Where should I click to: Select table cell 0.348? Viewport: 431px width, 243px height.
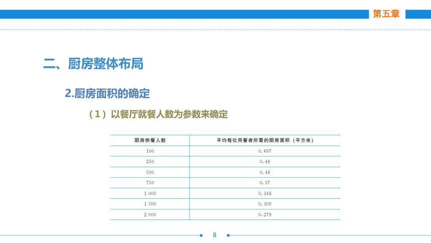(265, 193)
